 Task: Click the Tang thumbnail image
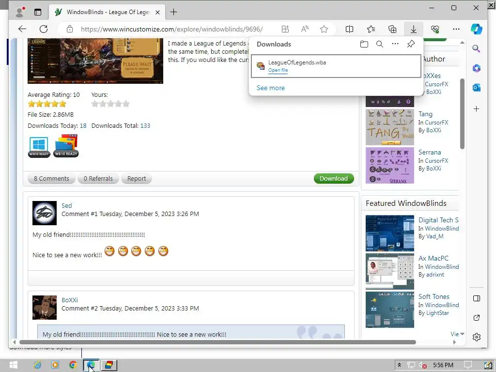click(x=390, y=127)
